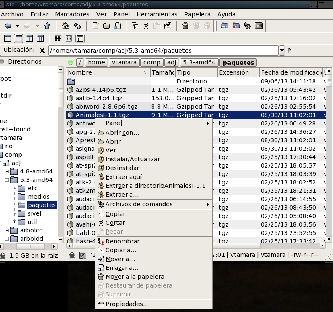Jump to vtamara path button
Image resolution: width=333 pixels, height=312 pixels.
[x=124, y=63]
